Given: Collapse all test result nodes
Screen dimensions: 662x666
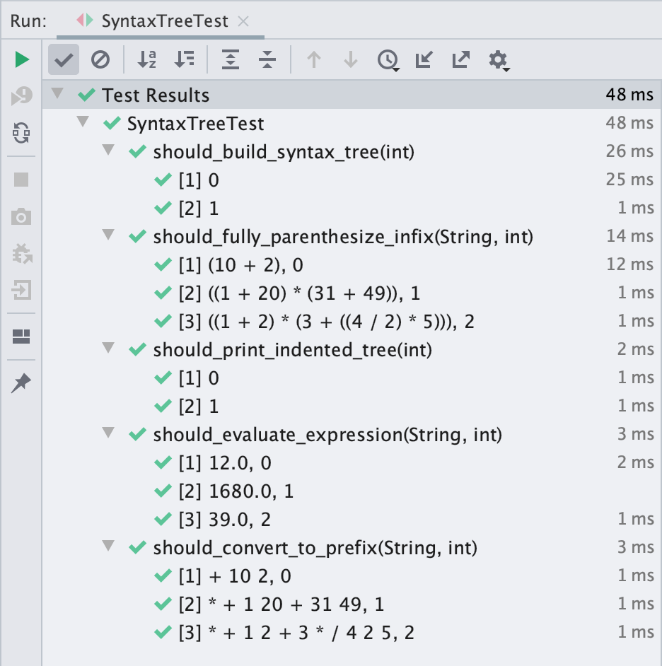Looking at the screenshot, I should (267, 60).
